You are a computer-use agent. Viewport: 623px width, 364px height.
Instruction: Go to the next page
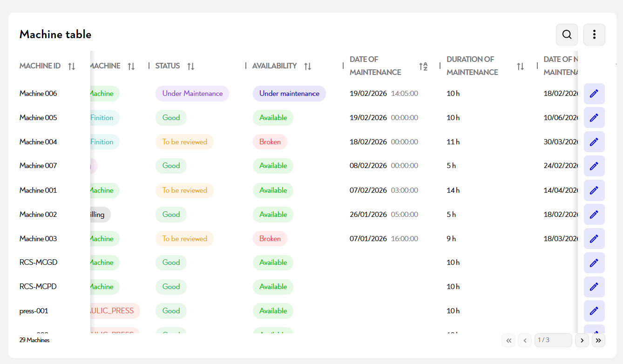[x=582, y=340]
